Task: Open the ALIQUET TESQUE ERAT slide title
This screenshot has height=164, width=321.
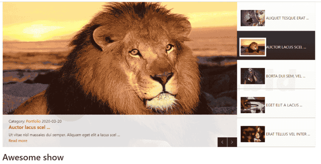Action: click(x=287, y=18)
